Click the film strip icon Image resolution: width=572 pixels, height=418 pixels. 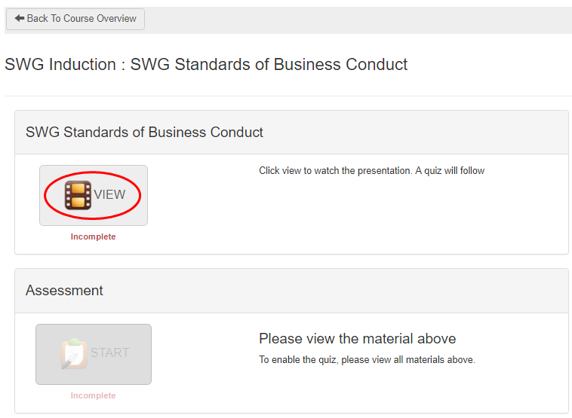tap(78, 195)
